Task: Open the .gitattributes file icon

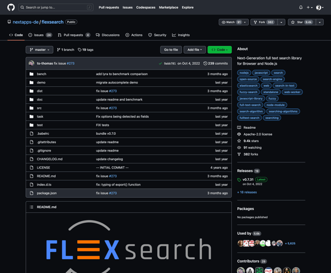Action: [31, 142]
